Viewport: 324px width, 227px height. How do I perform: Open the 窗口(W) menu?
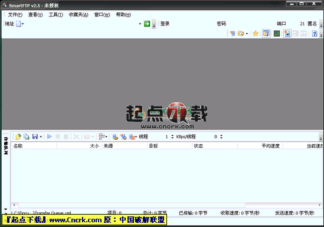point(102,15)
